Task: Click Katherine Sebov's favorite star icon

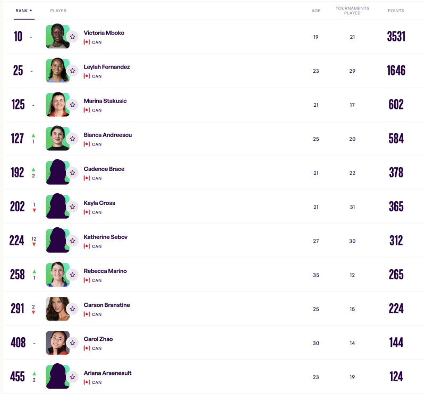Action: pyautogui.click(x=72, y=241)
